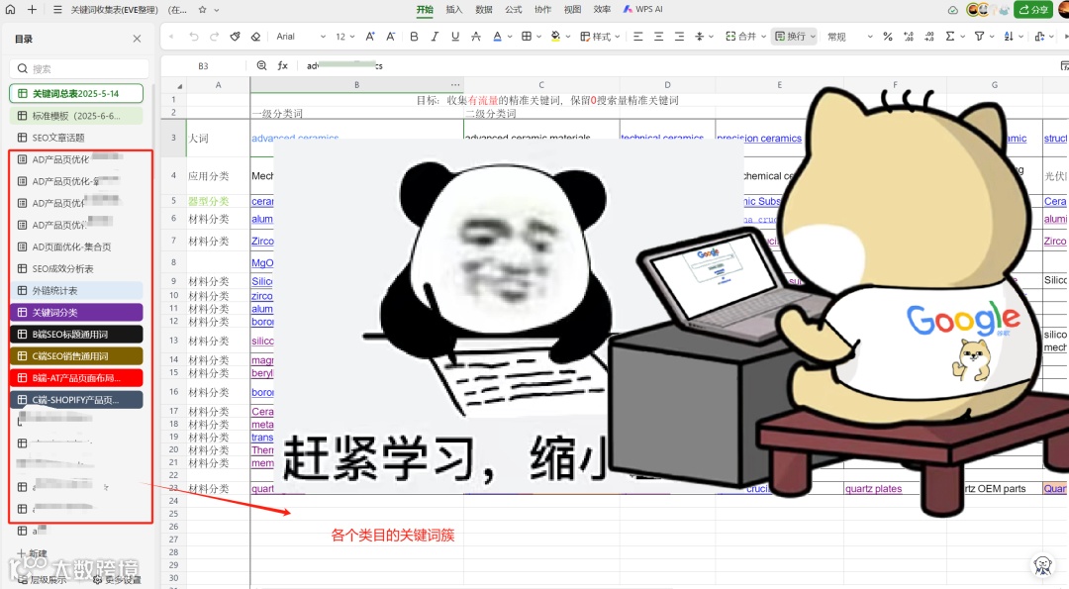Open the SEO成效分析表 sheet
Image resolution: width=1069 pixels, height=589 pixels.
point(76,268)
